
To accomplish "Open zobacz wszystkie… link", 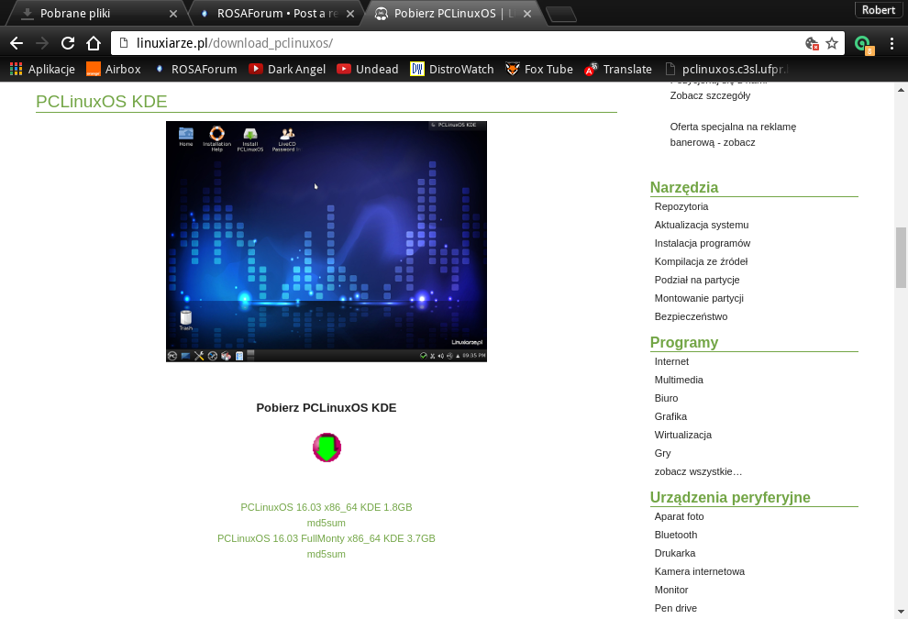I will (x=698, y=472).
